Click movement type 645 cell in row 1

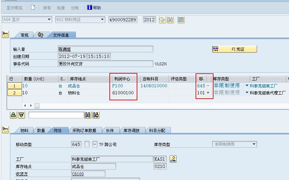point(201,86)
